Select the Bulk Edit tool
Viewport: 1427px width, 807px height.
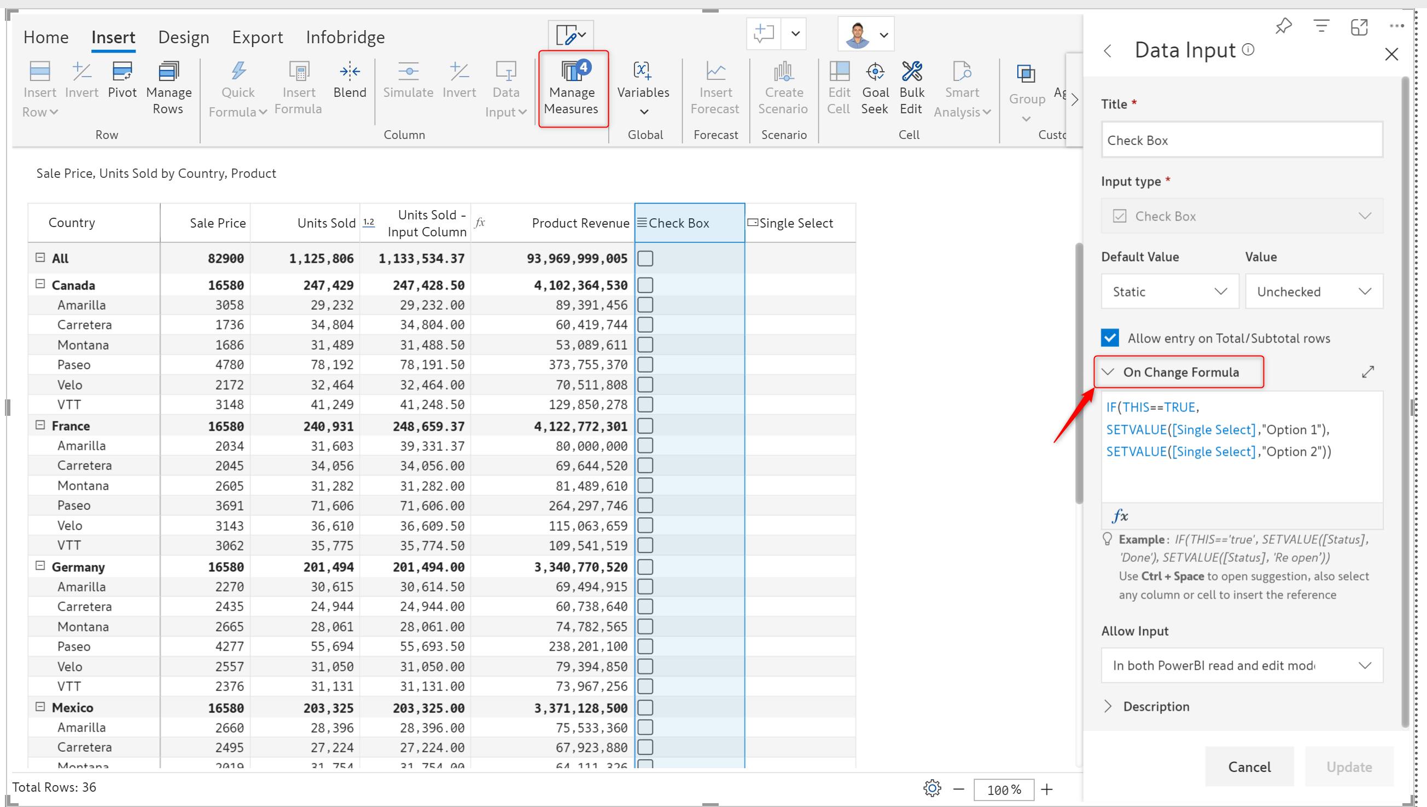pyautogui.click(x=911, y=73)
